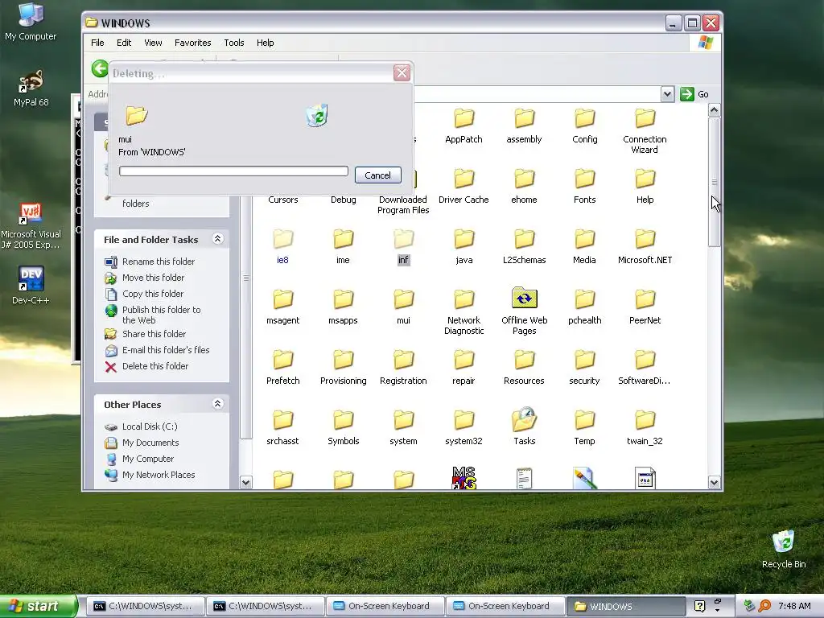Screen dimensions: 824x618
Task: Open the address bar dropdown
Action: pos(667,95)
